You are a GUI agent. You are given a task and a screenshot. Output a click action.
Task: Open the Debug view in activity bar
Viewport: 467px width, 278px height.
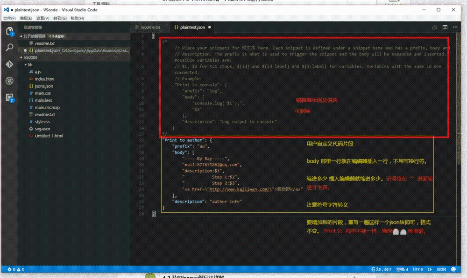tap(9, 81)
